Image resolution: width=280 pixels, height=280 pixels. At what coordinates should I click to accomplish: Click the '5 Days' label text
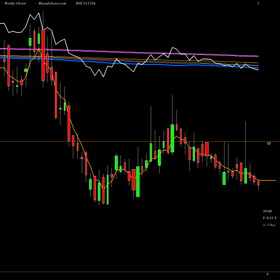pyautogui.click(x=271, y=225)
